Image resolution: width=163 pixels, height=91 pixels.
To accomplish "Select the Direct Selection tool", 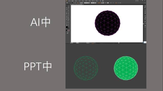I will tap(69, 6).
